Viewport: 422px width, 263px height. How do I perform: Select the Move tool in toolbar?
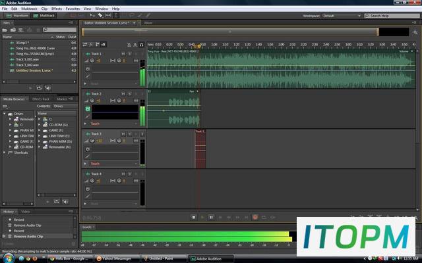(92, 16)
